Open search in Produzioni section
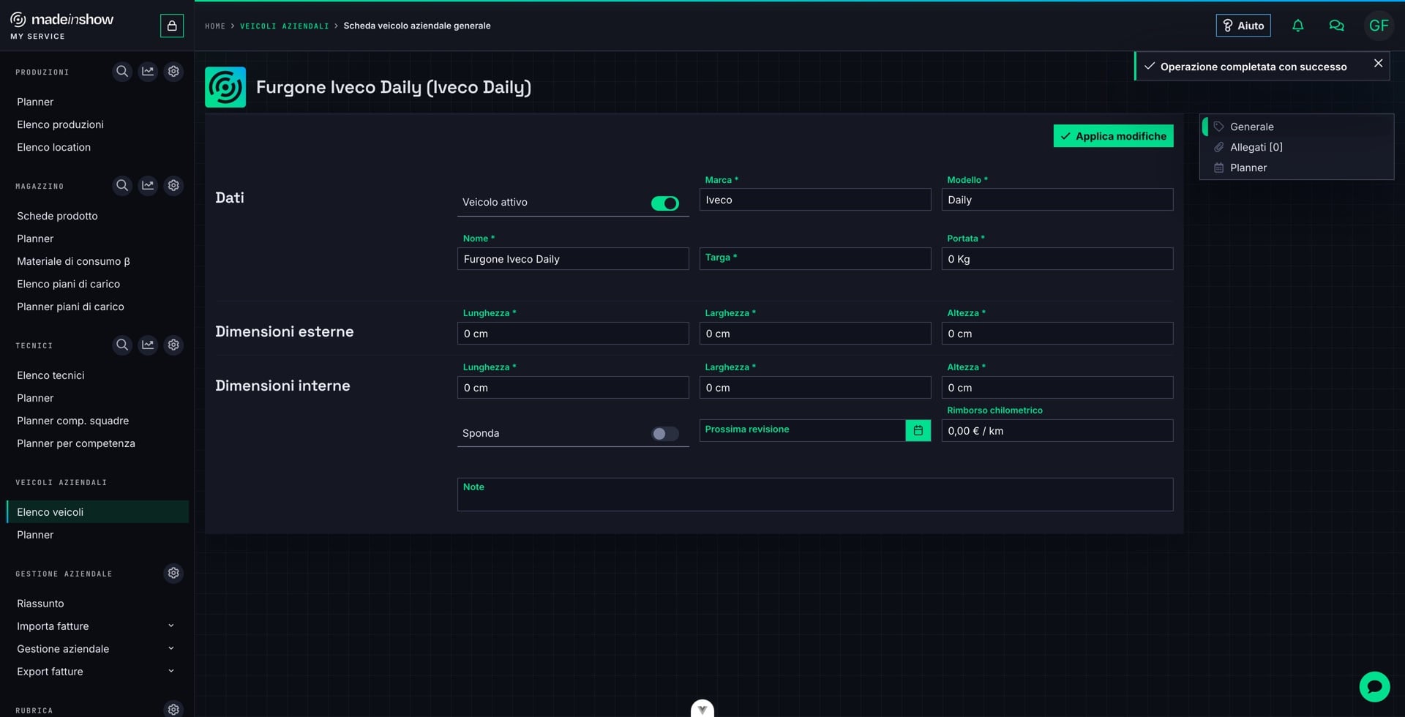This screenshot has height=717, width=1405. pyautogui.click(x=122, y=72)
